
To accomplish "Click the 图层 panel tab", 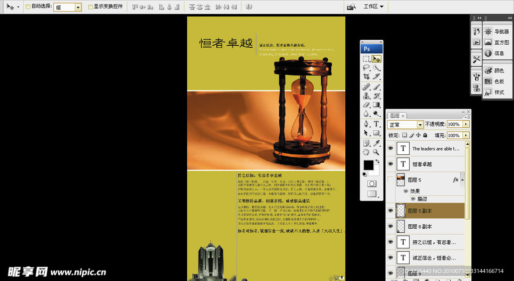I will 395,116.
